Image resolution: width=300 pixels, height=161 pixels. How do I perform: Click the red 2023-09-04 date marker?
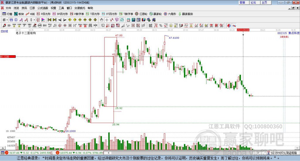click(243, 30)
